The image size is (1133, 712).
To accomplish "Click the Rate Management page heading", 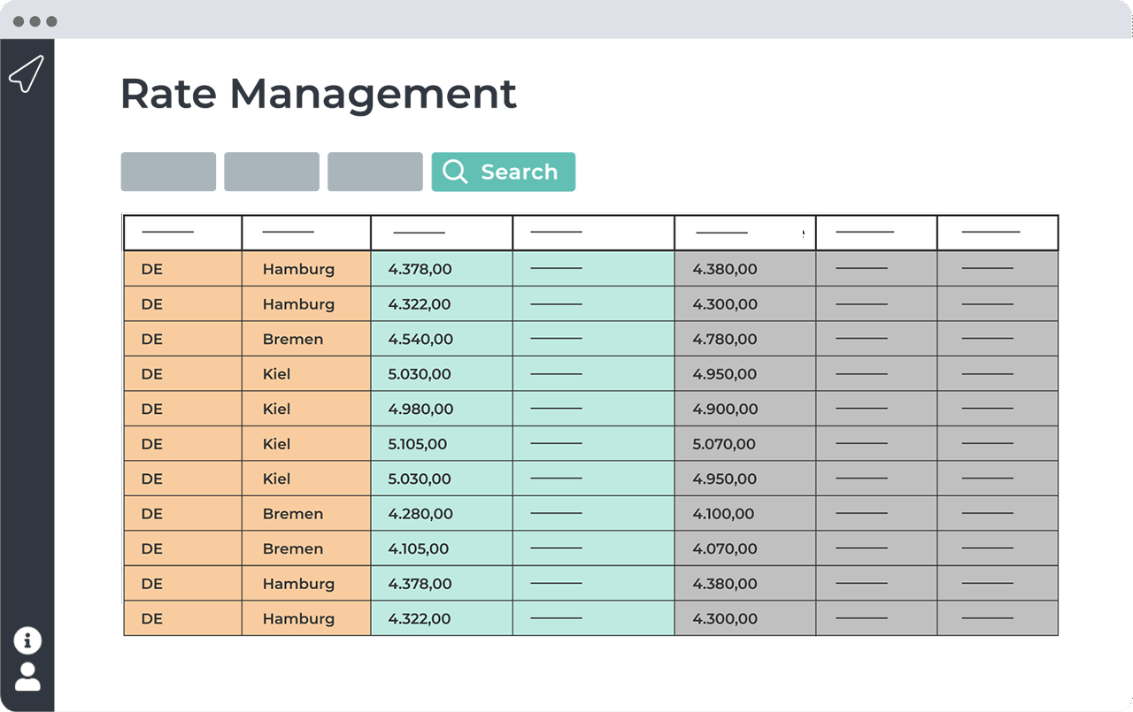I will (318, 93).
